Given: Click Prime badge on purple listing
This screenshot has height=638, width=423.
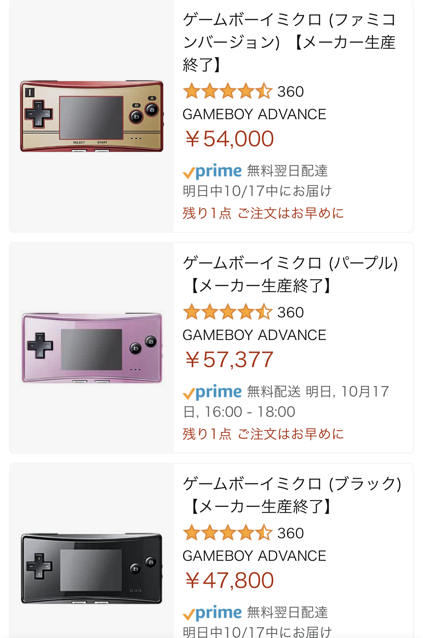Looking at the screenshot, I should click(212, 392).
